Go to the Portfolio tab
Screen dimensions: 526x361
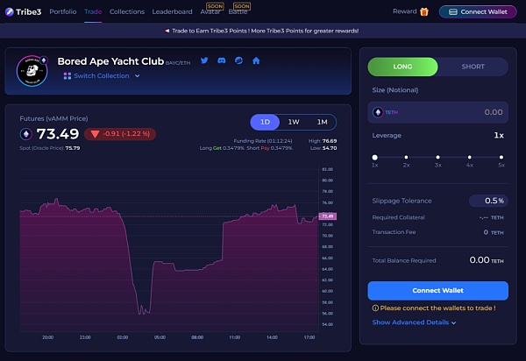click(62, 11)
